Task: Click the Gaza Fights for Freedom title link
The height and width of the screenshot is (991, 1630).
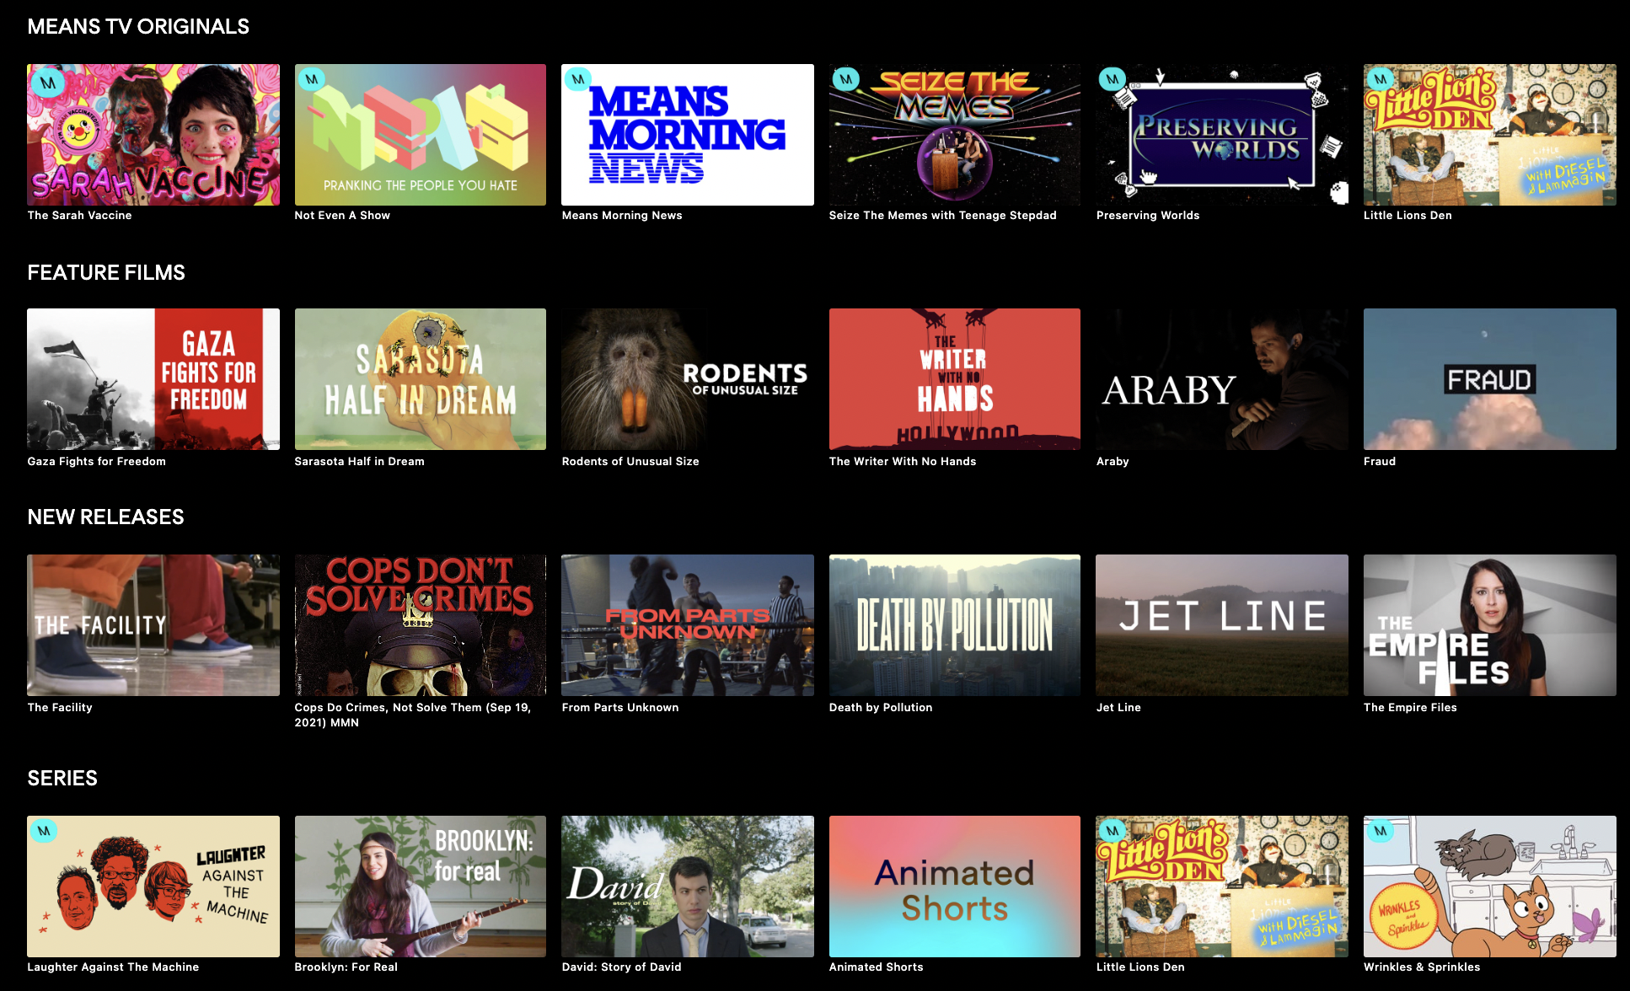Action: point(96,461)
